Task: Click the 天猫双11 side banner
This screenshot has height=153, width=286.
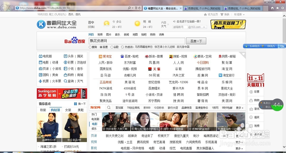Action: point(255,80)
